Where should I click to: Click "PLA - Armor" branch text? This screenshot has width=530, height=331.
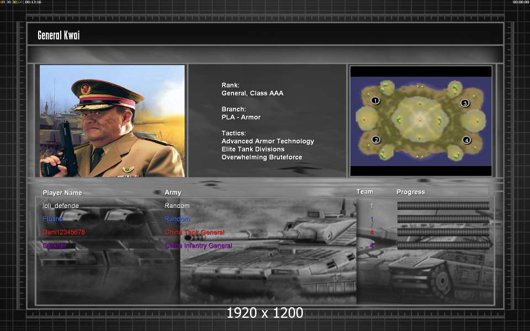241,117
